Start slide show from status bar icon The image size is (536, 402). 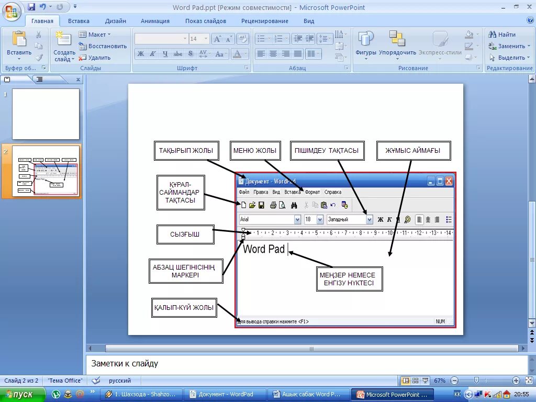pos(425,381)
